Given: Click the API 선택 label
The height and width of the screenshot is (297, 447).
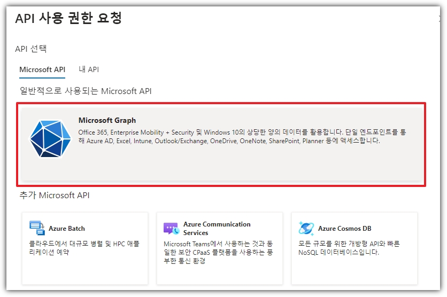Looking at the screenshot, I should point(31,49).
